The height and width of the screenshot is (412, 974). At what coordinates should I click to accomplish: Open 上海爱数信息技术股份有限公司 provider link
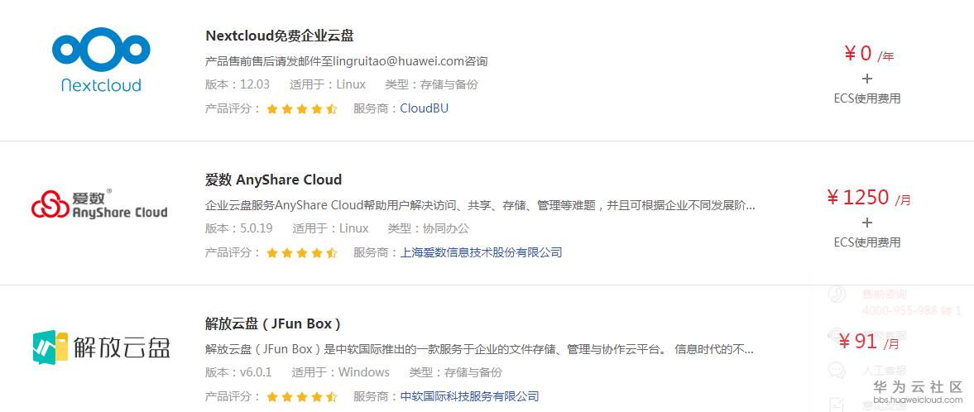click(481, 252)
